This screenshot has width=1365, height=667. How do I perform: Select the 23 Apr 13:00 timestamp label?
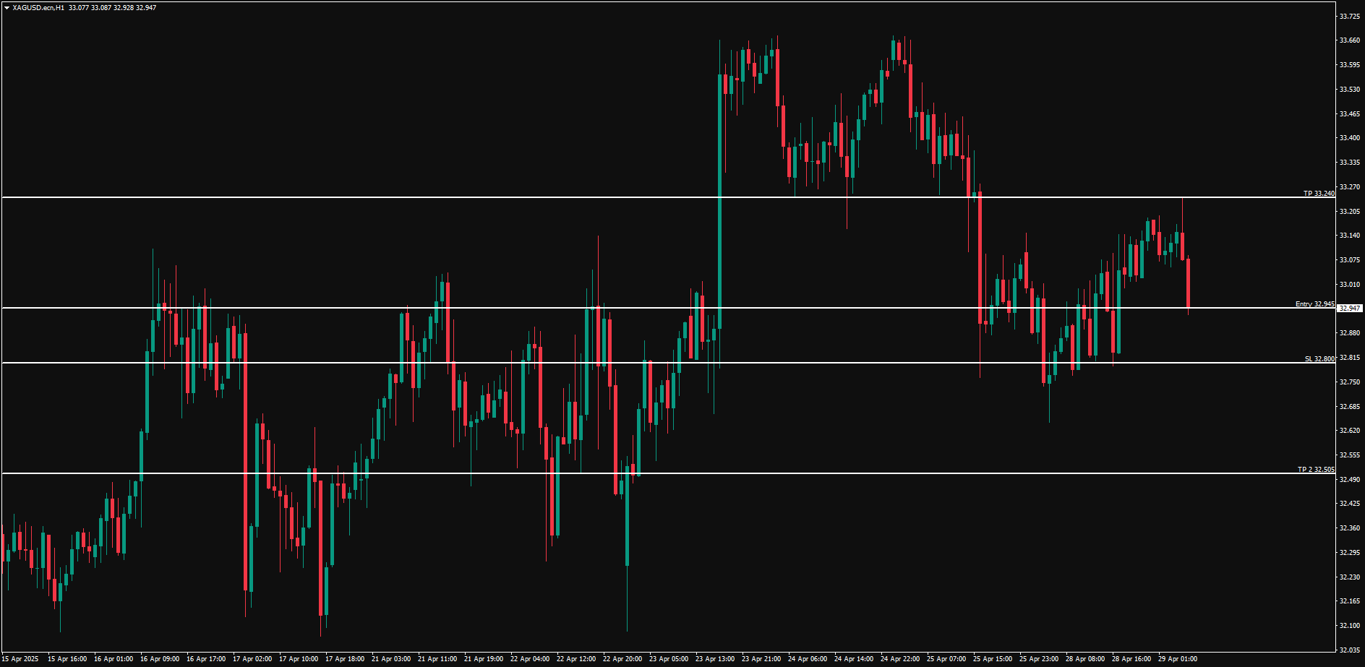[x=714, y=658]
